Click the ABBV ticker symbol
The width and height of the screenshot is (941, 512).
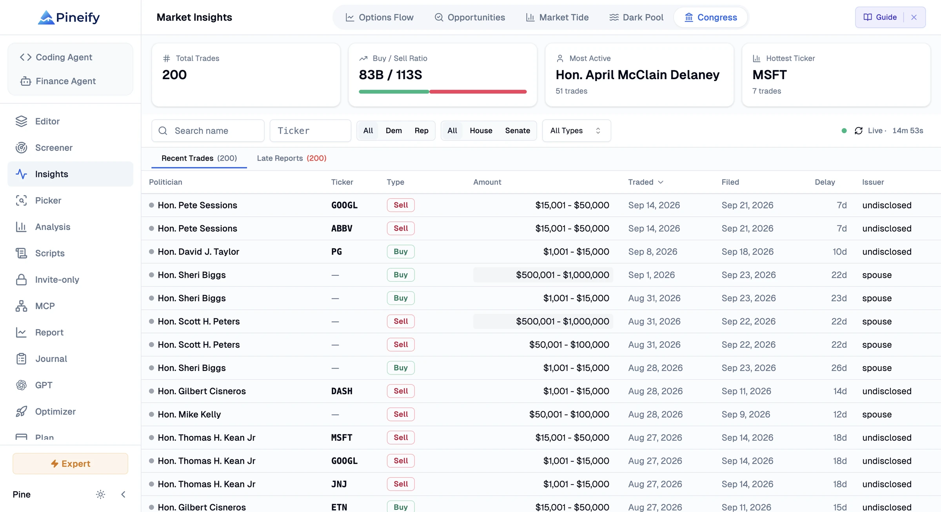[x=342, y=228]
